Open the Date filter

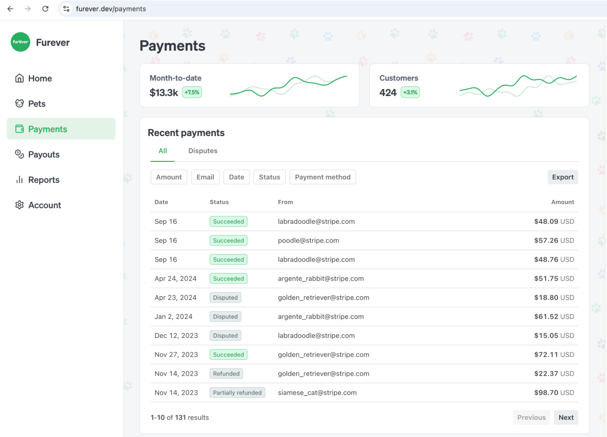tap(237, 177)
